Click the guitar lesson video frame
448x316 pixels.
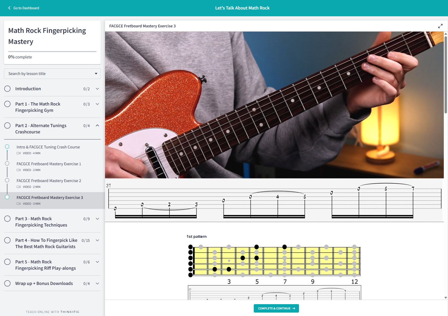coord(274,105)
